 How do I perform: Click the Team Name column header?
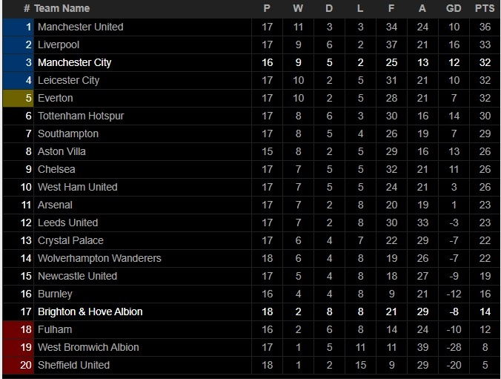62,8
